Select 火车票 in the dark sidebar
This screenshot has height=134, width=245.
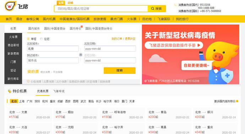tap(13, 37)
